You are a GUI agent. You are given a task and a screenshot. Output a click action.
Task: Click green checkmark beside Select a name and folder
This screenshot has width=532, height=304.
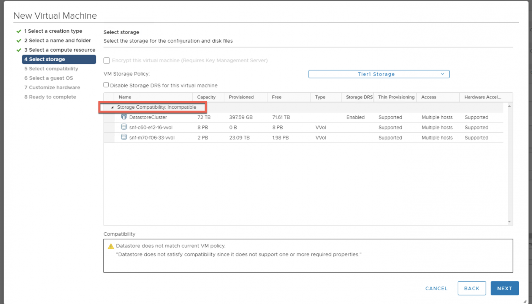pyautogui.click(x=19, y=41)
